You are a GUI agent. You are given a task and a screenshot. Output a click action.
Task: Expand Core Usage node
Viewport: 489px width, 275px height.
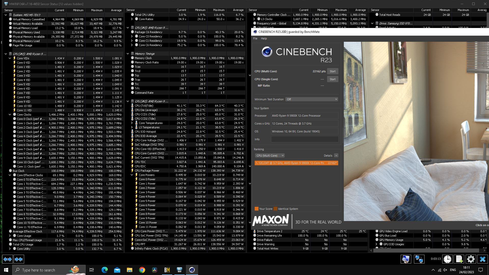10,236
